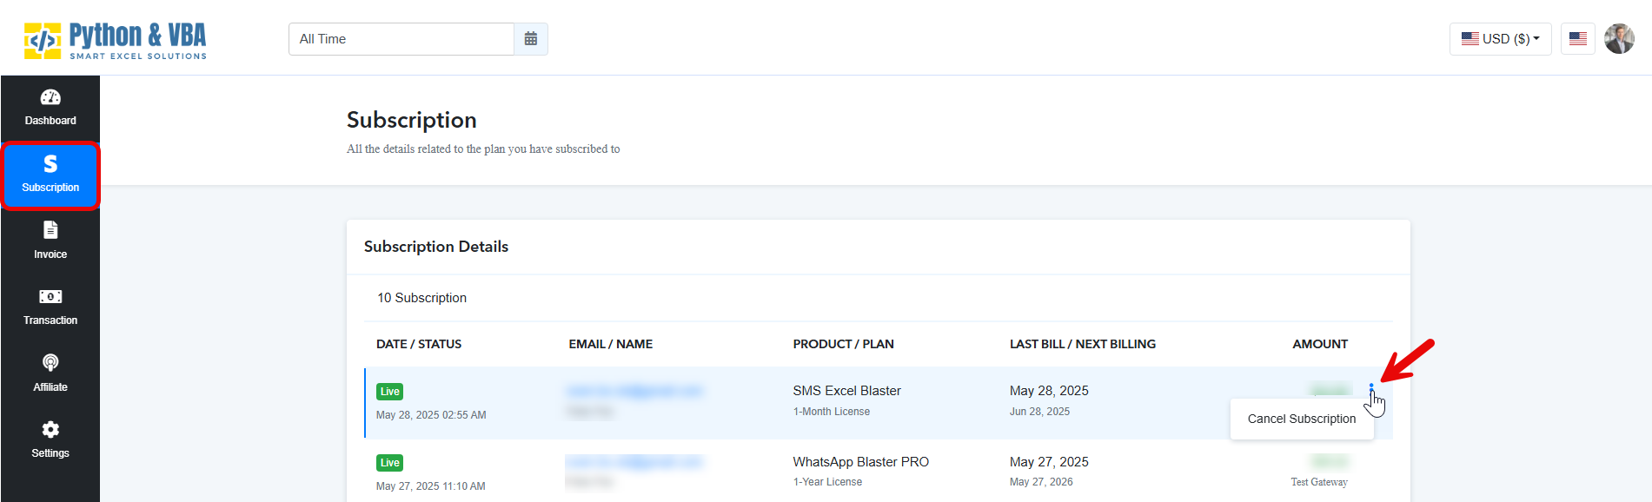Click the Python & VBA logo

pos(116,40)
